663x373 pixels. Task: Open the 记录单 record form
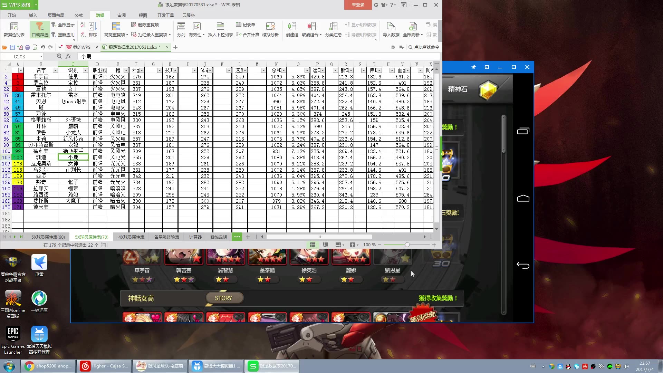coord(246,25)
